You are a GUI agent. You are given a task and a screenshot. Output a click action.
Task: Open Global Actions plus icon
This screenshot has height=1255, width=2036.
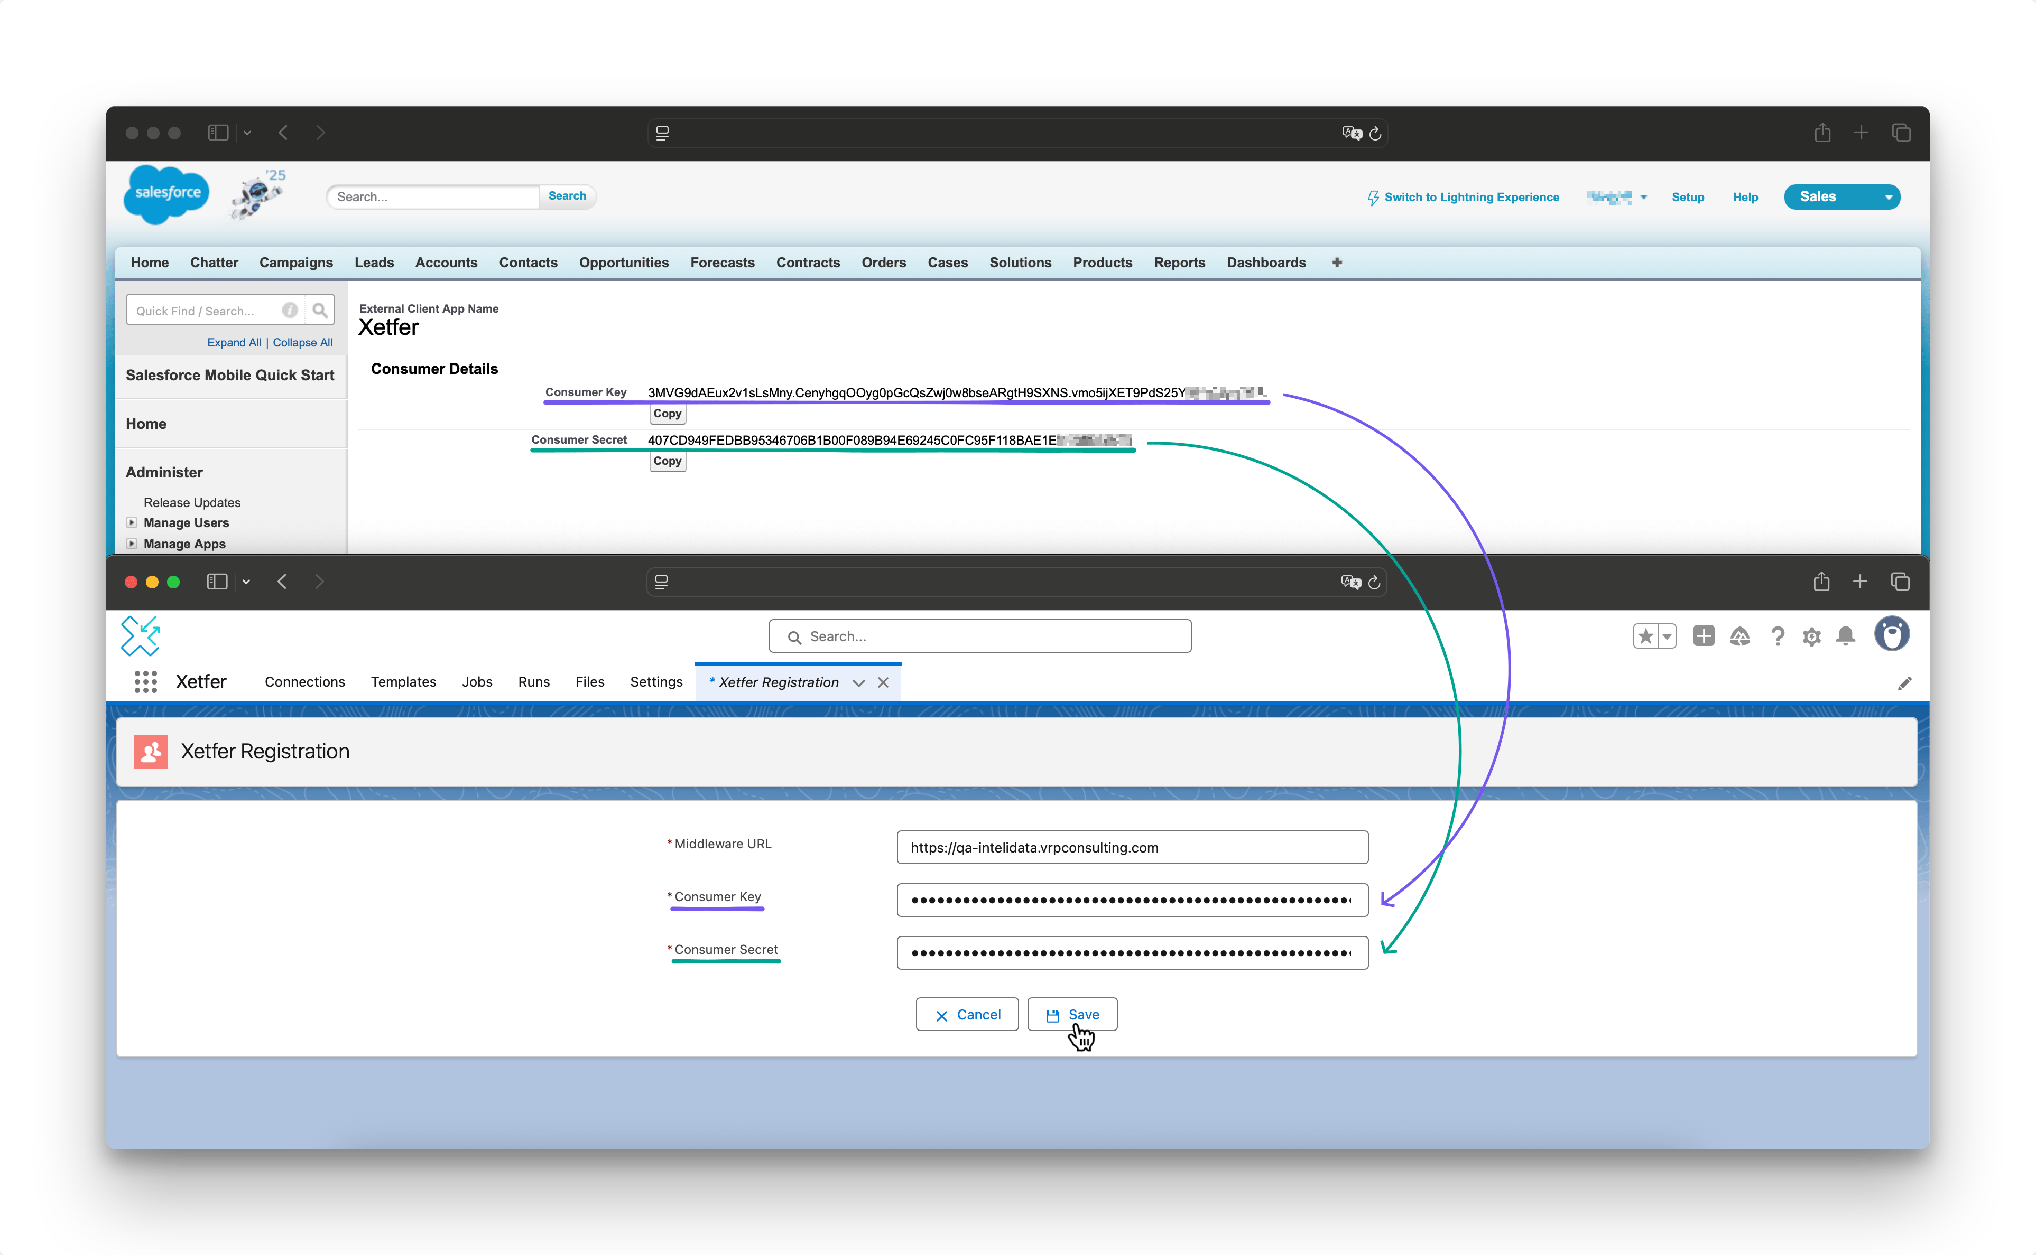1704,636
